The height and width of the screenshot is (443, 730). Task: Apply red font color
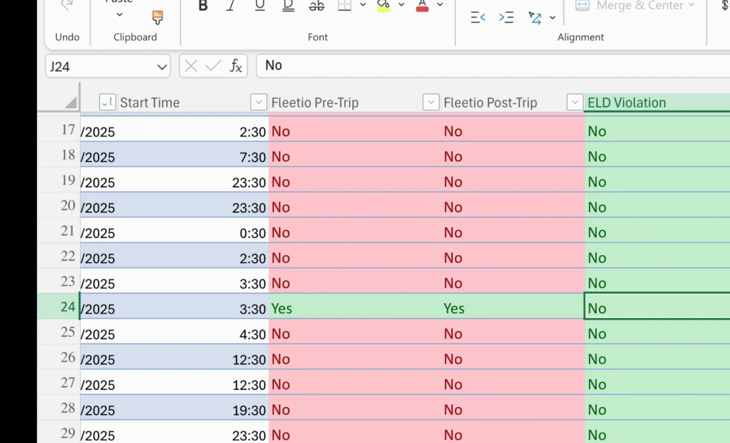pos(422,6)
